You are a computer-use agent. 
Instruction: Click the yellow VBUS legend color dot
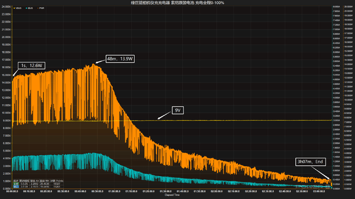point(14,8)
